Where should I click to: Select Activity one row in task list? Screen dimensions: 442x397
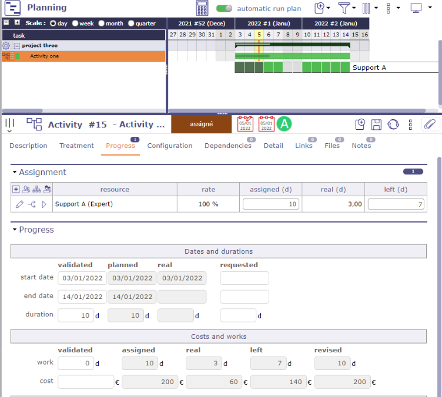tap(45, 56)
